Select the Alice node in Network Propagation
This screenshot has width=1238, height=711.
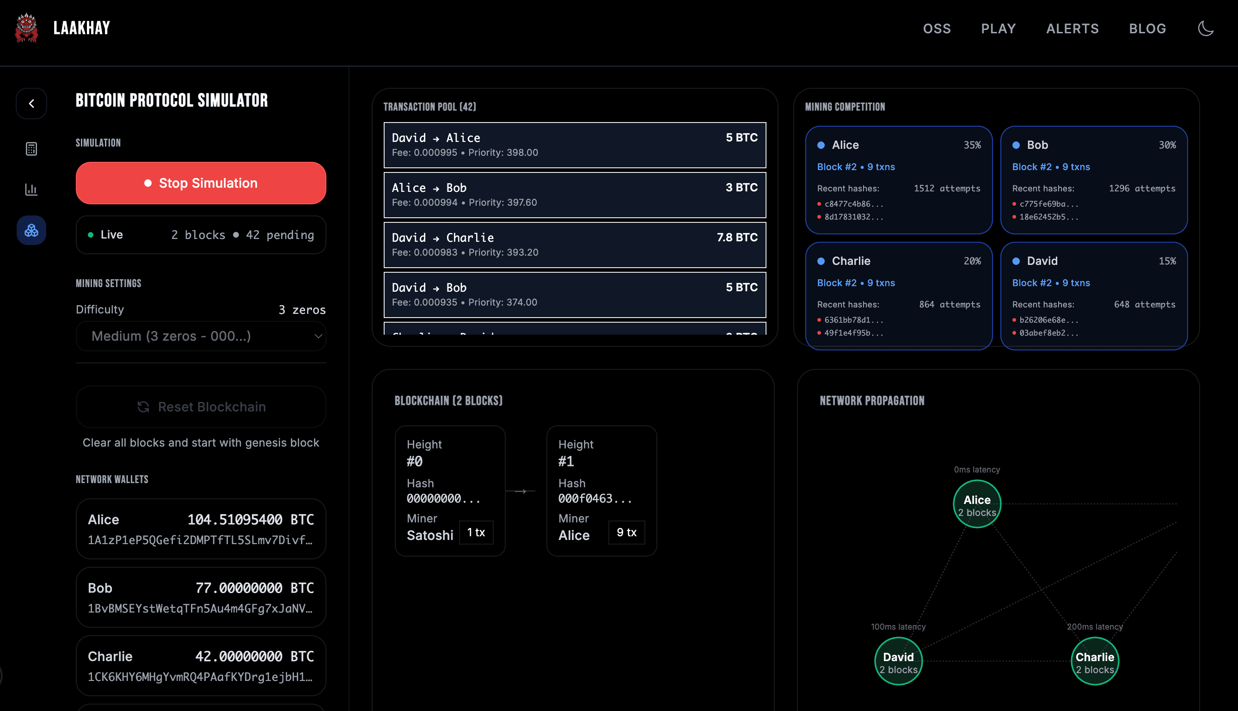click(976, 503)
